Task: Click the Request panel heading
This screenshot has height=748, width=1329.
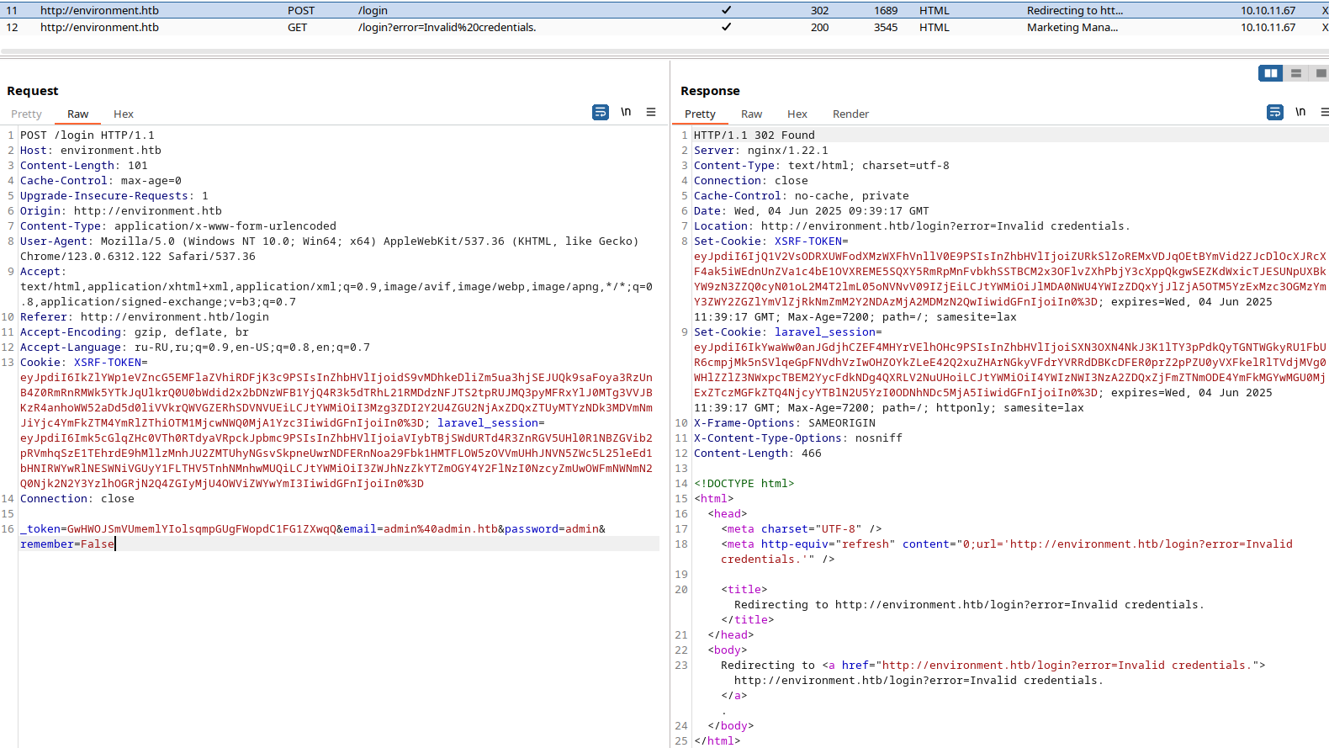Action: (33, 91)
